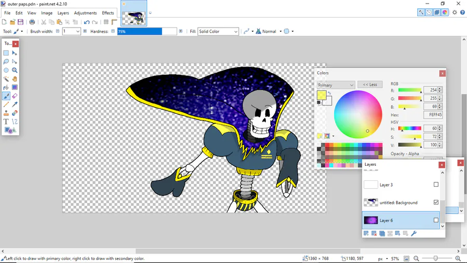This screenshot has height=263, width=467.
Task: Select the Rectangle Select tool
Action: [6, 53]
